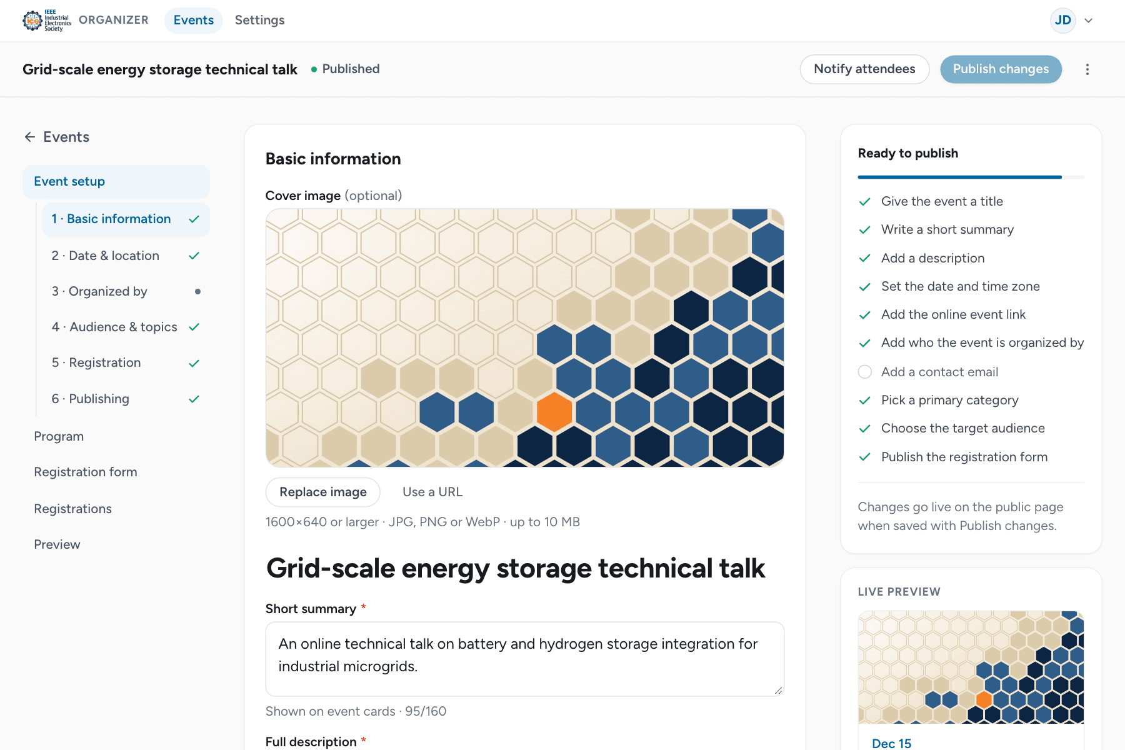1125x750 pixels.
Task: Go to step 4 Audience & topics
Action: (126, 327)
